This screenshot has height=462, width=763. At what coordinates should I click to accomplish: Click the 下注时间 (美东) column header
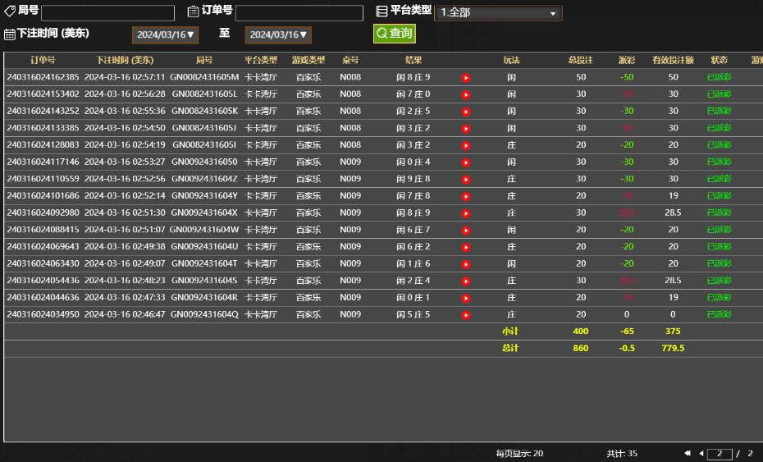[x=124, y=60]
